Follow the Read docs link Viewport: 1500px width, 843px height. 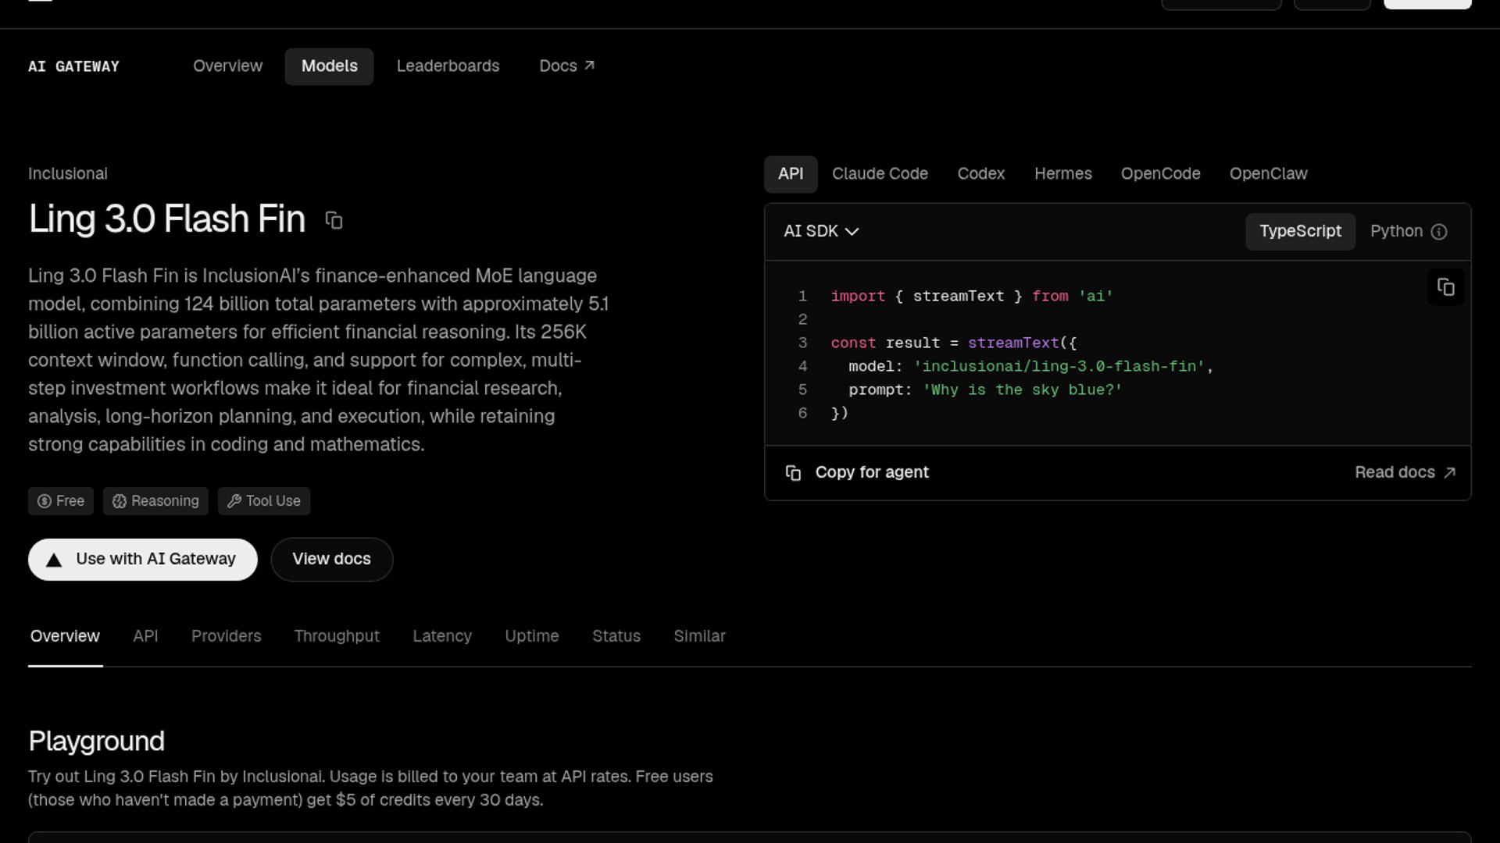coord(1405,472)
